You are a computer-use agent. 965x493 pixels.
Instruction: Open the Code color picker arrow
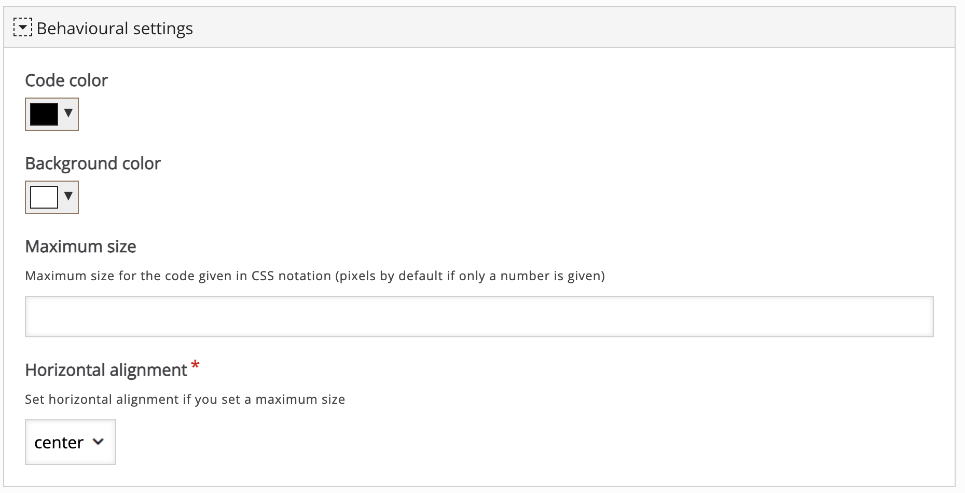click(x=68, y=113)
